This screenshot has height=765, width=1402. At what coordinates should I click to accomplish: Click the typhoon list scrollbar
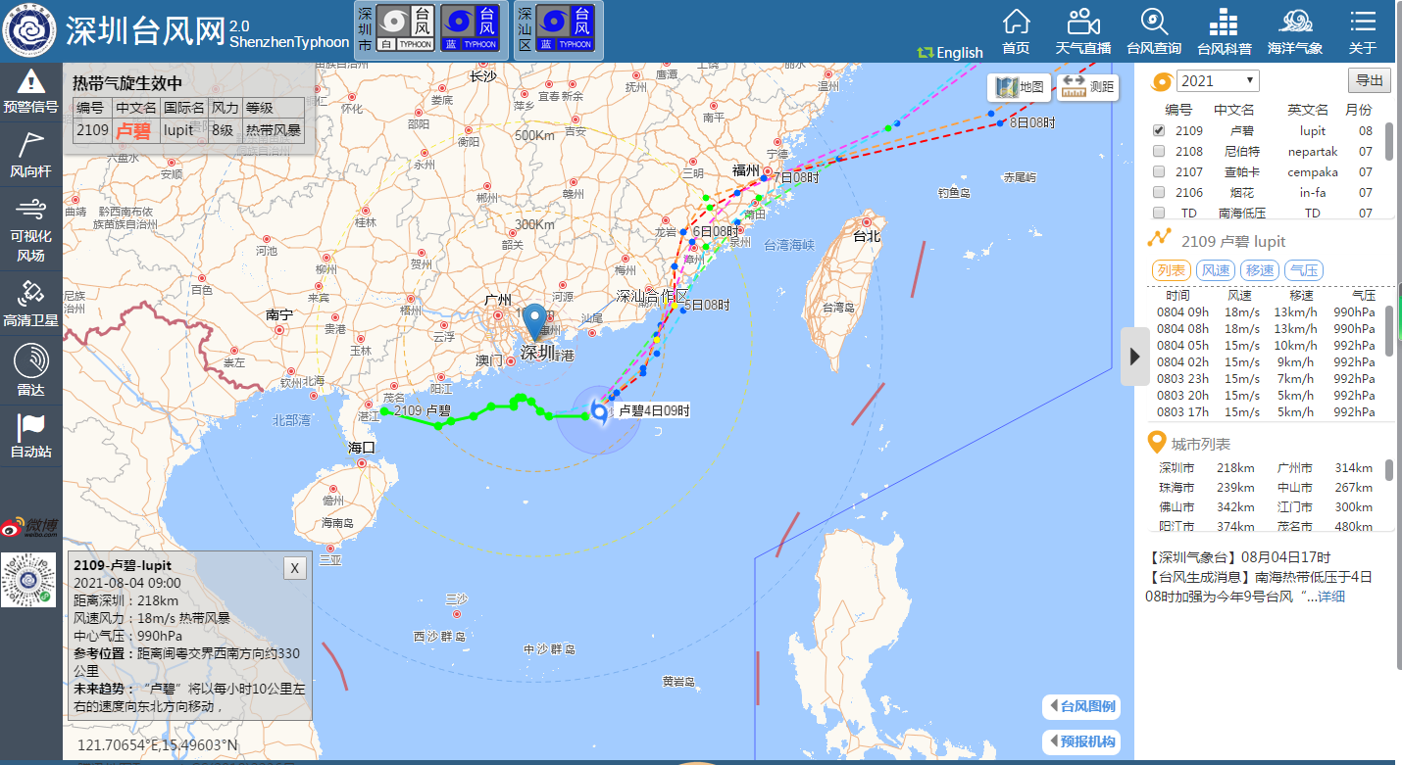[1388, 142]
